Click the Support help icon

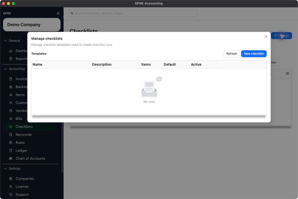coord(11,195)
